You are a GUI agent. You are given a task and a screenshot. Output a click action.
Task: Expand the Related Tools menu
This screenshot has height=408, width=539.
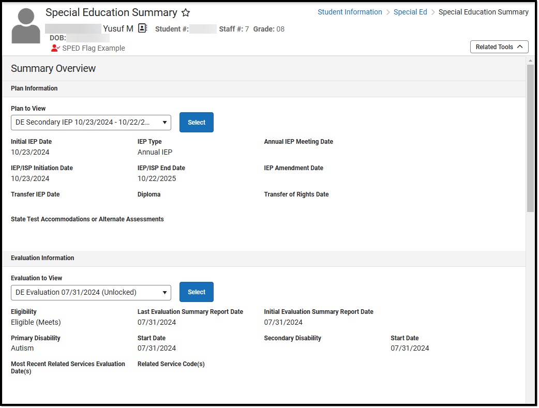[499, 47]
